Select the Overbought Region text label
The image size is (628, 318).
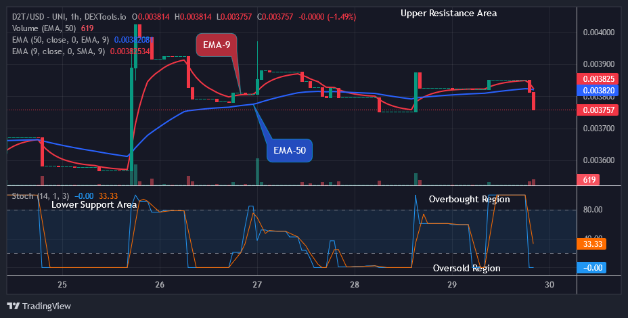coord(470,199)
